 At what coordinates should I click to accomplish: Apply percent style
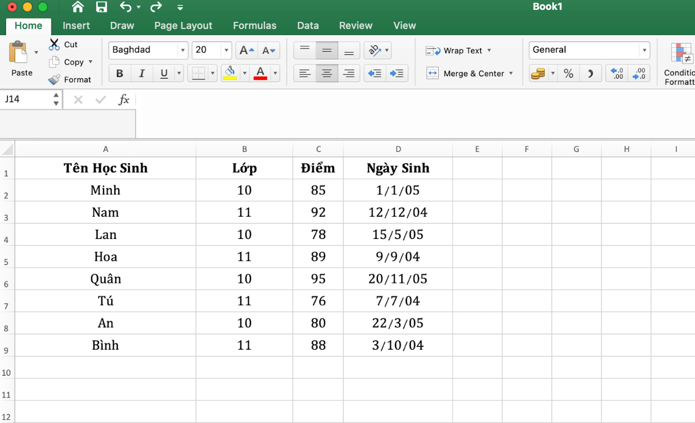click(568, 73)
